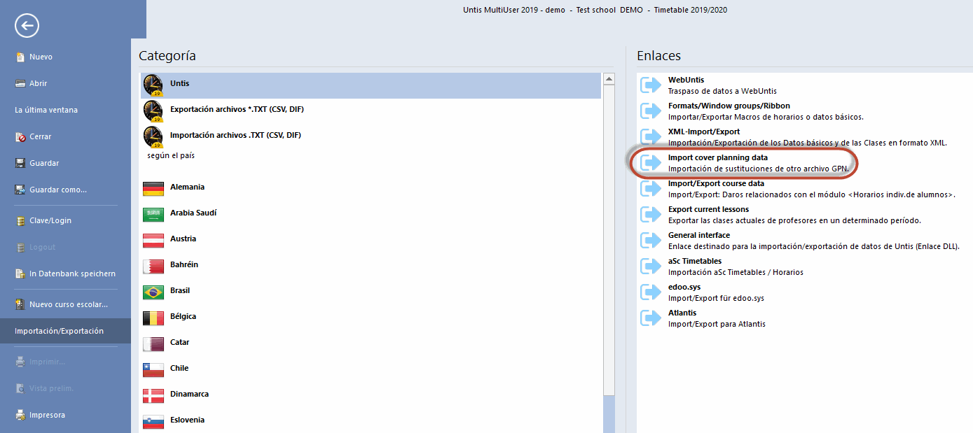The height and width of the screenshot is (433, 973).
Task: Click the Nuevo document icon
Action: [21, 57]
